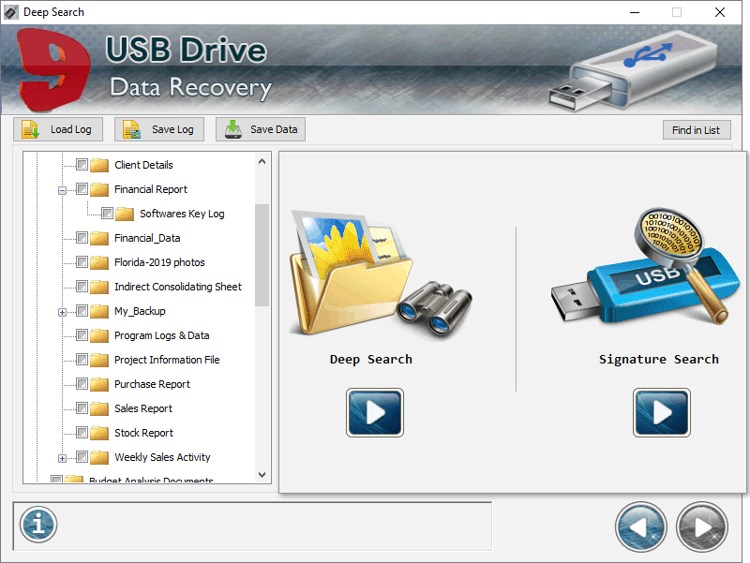
Task: Click Find in List
Action: pyautogui.click(x=697, y=129)
